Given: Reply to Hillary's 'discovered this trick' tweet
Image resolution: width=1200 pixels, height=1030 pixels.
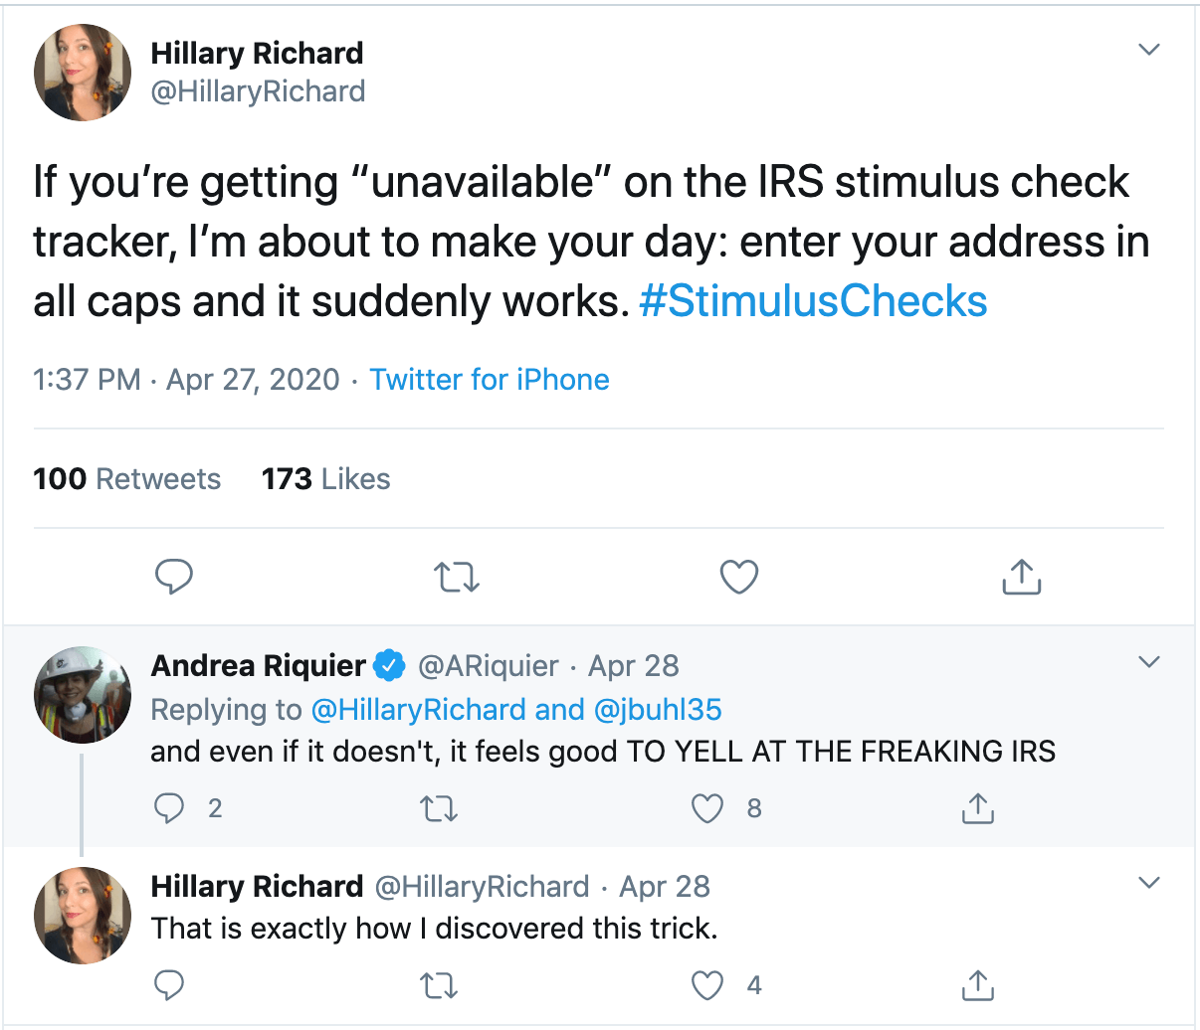Looking at the screenshot, I should pos(170,985).
